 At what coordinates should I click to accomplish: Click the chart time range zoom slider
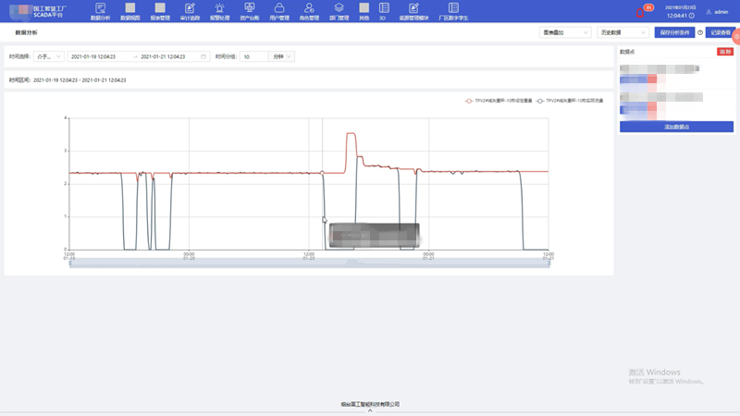tap(308, 263)
